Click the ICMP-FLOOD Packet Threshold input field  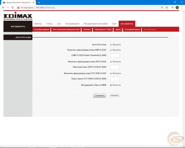[x=115, y=55]
